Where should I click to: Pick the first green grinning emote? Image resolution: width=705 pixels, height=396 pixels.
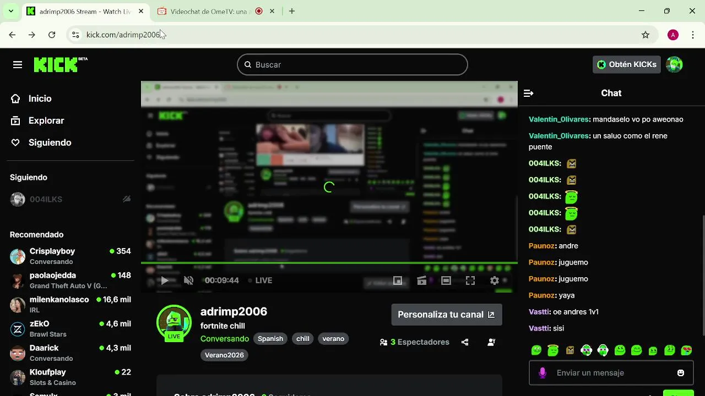coord(536,350)
